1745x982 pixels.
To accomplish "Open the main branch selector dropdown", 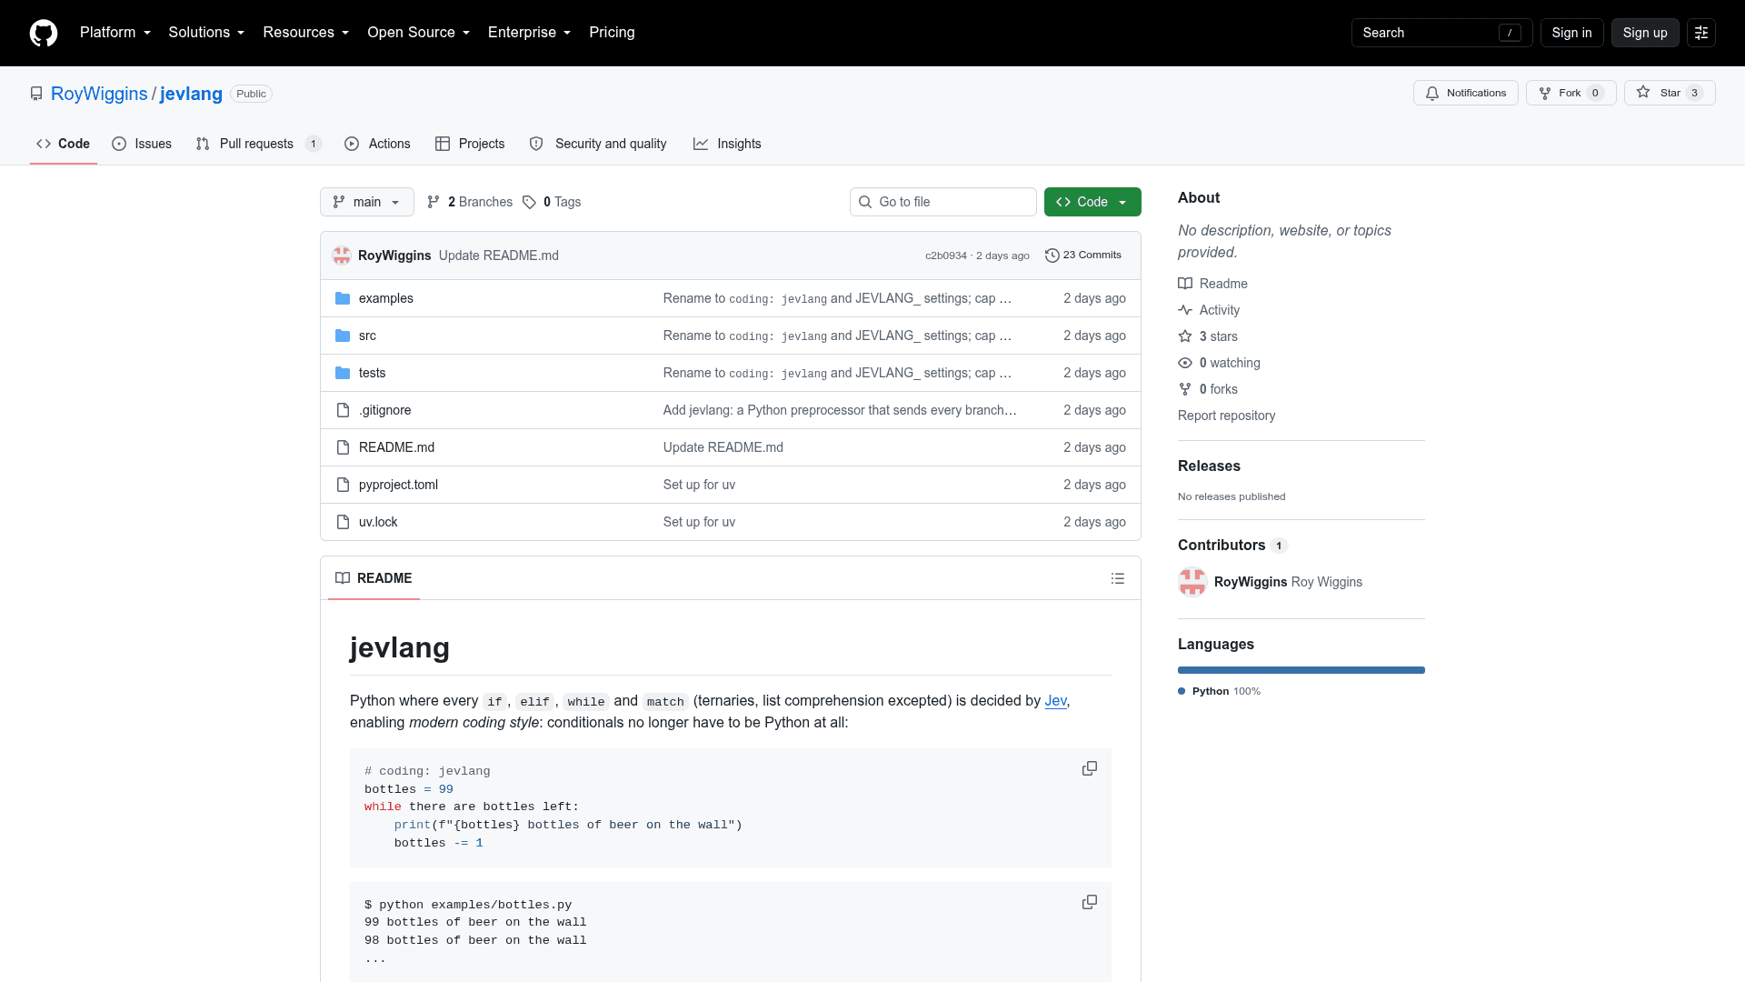I will 367,202.
